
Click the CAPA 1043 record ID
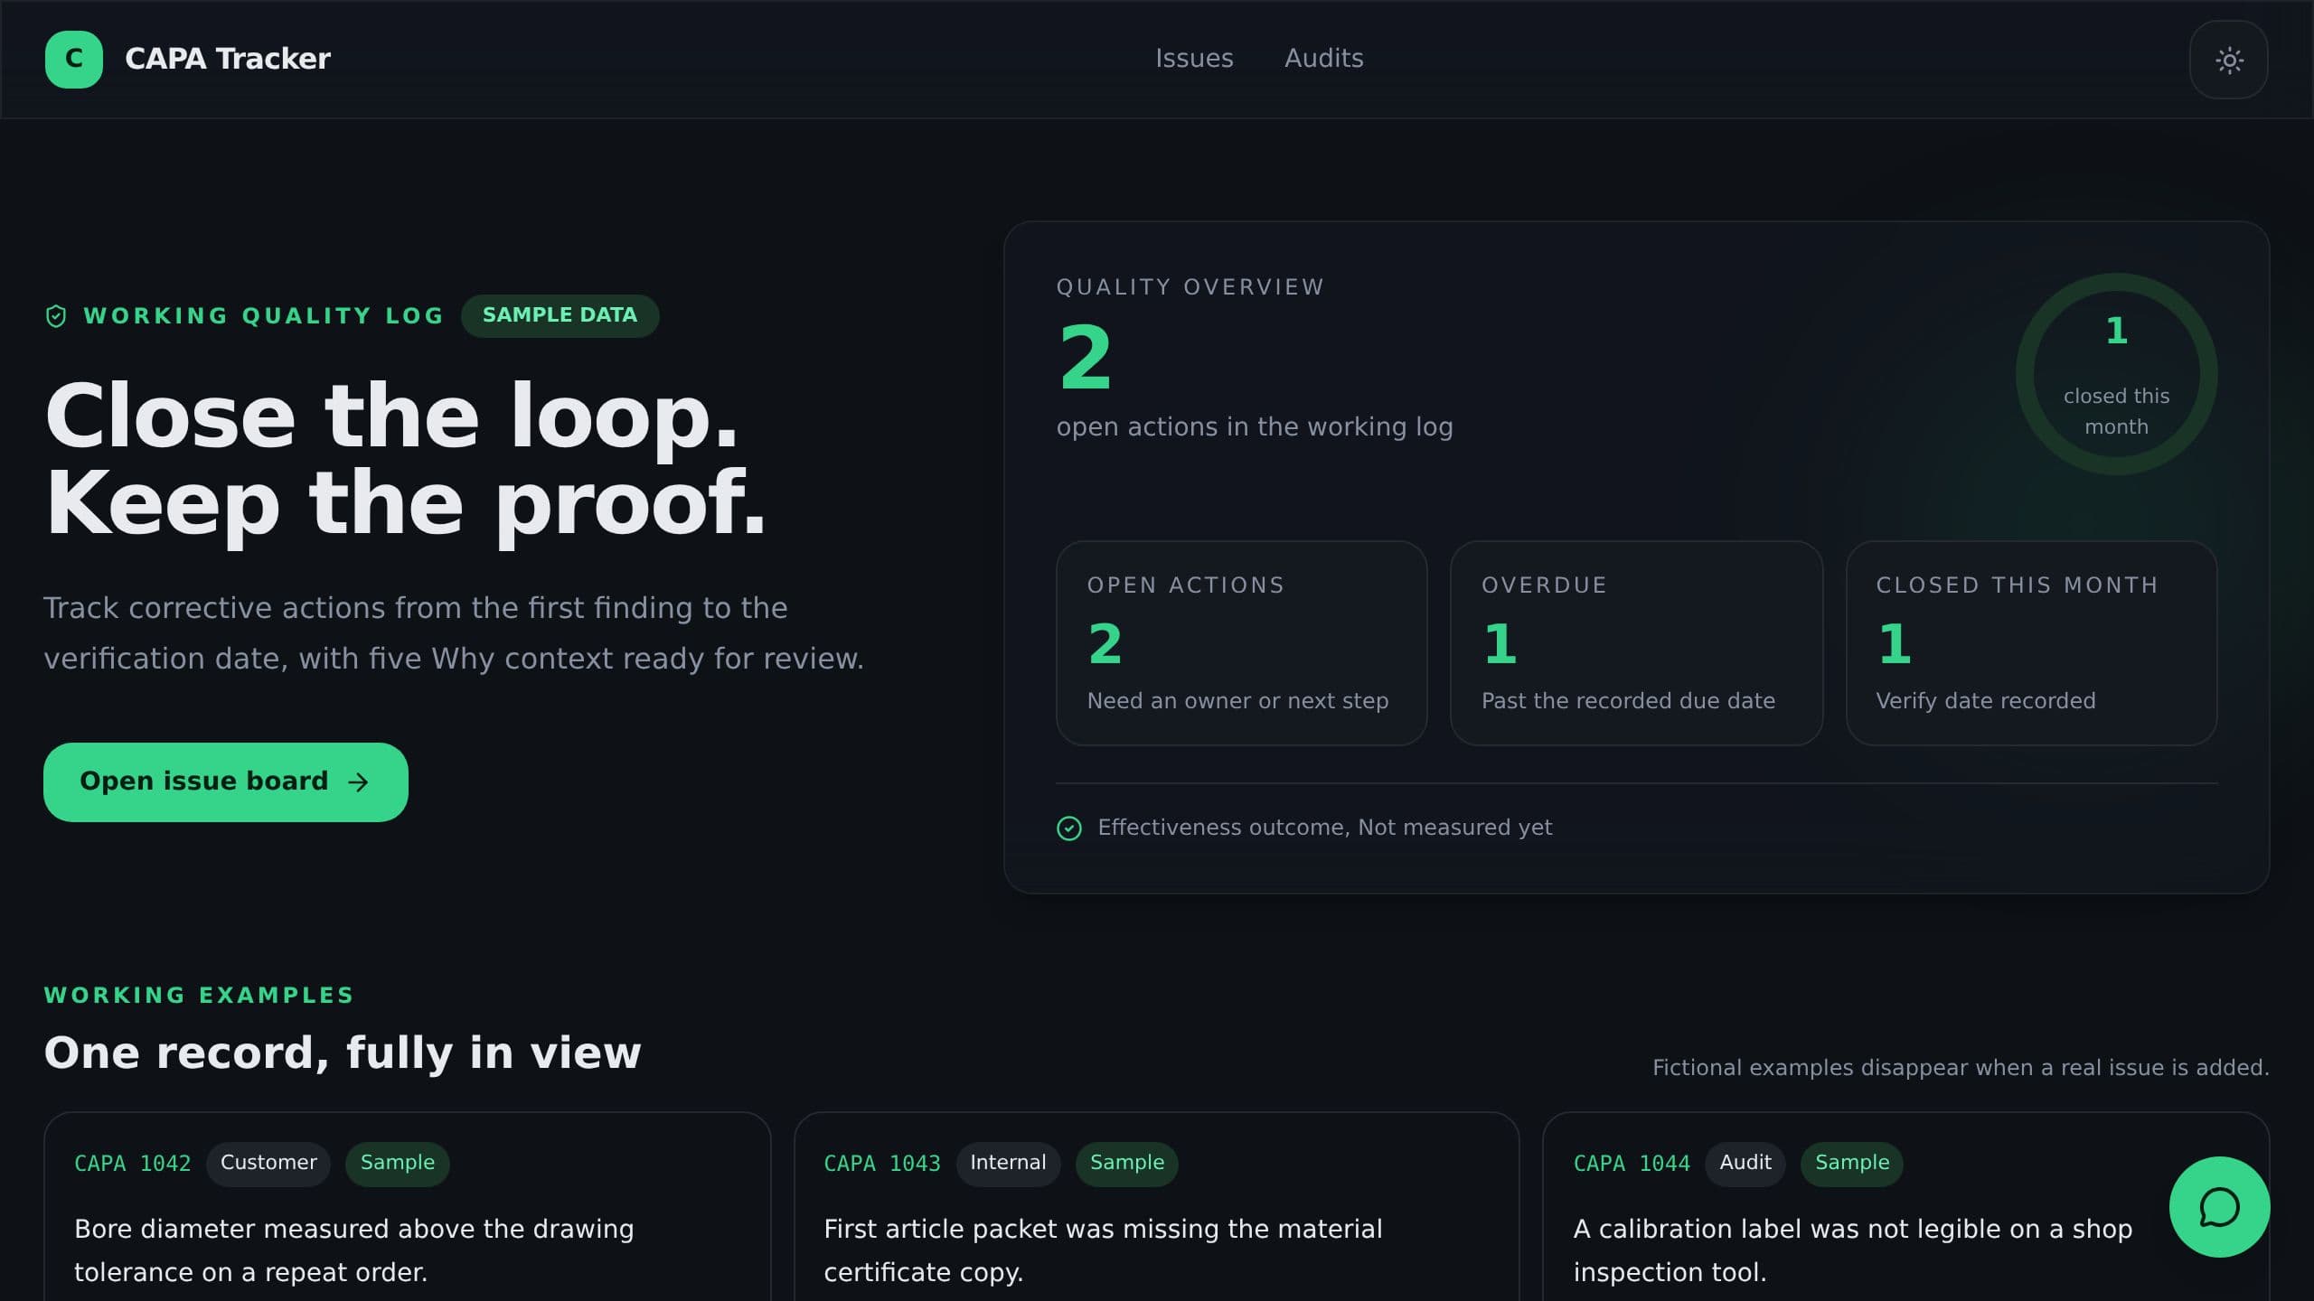pos(882,1164)
